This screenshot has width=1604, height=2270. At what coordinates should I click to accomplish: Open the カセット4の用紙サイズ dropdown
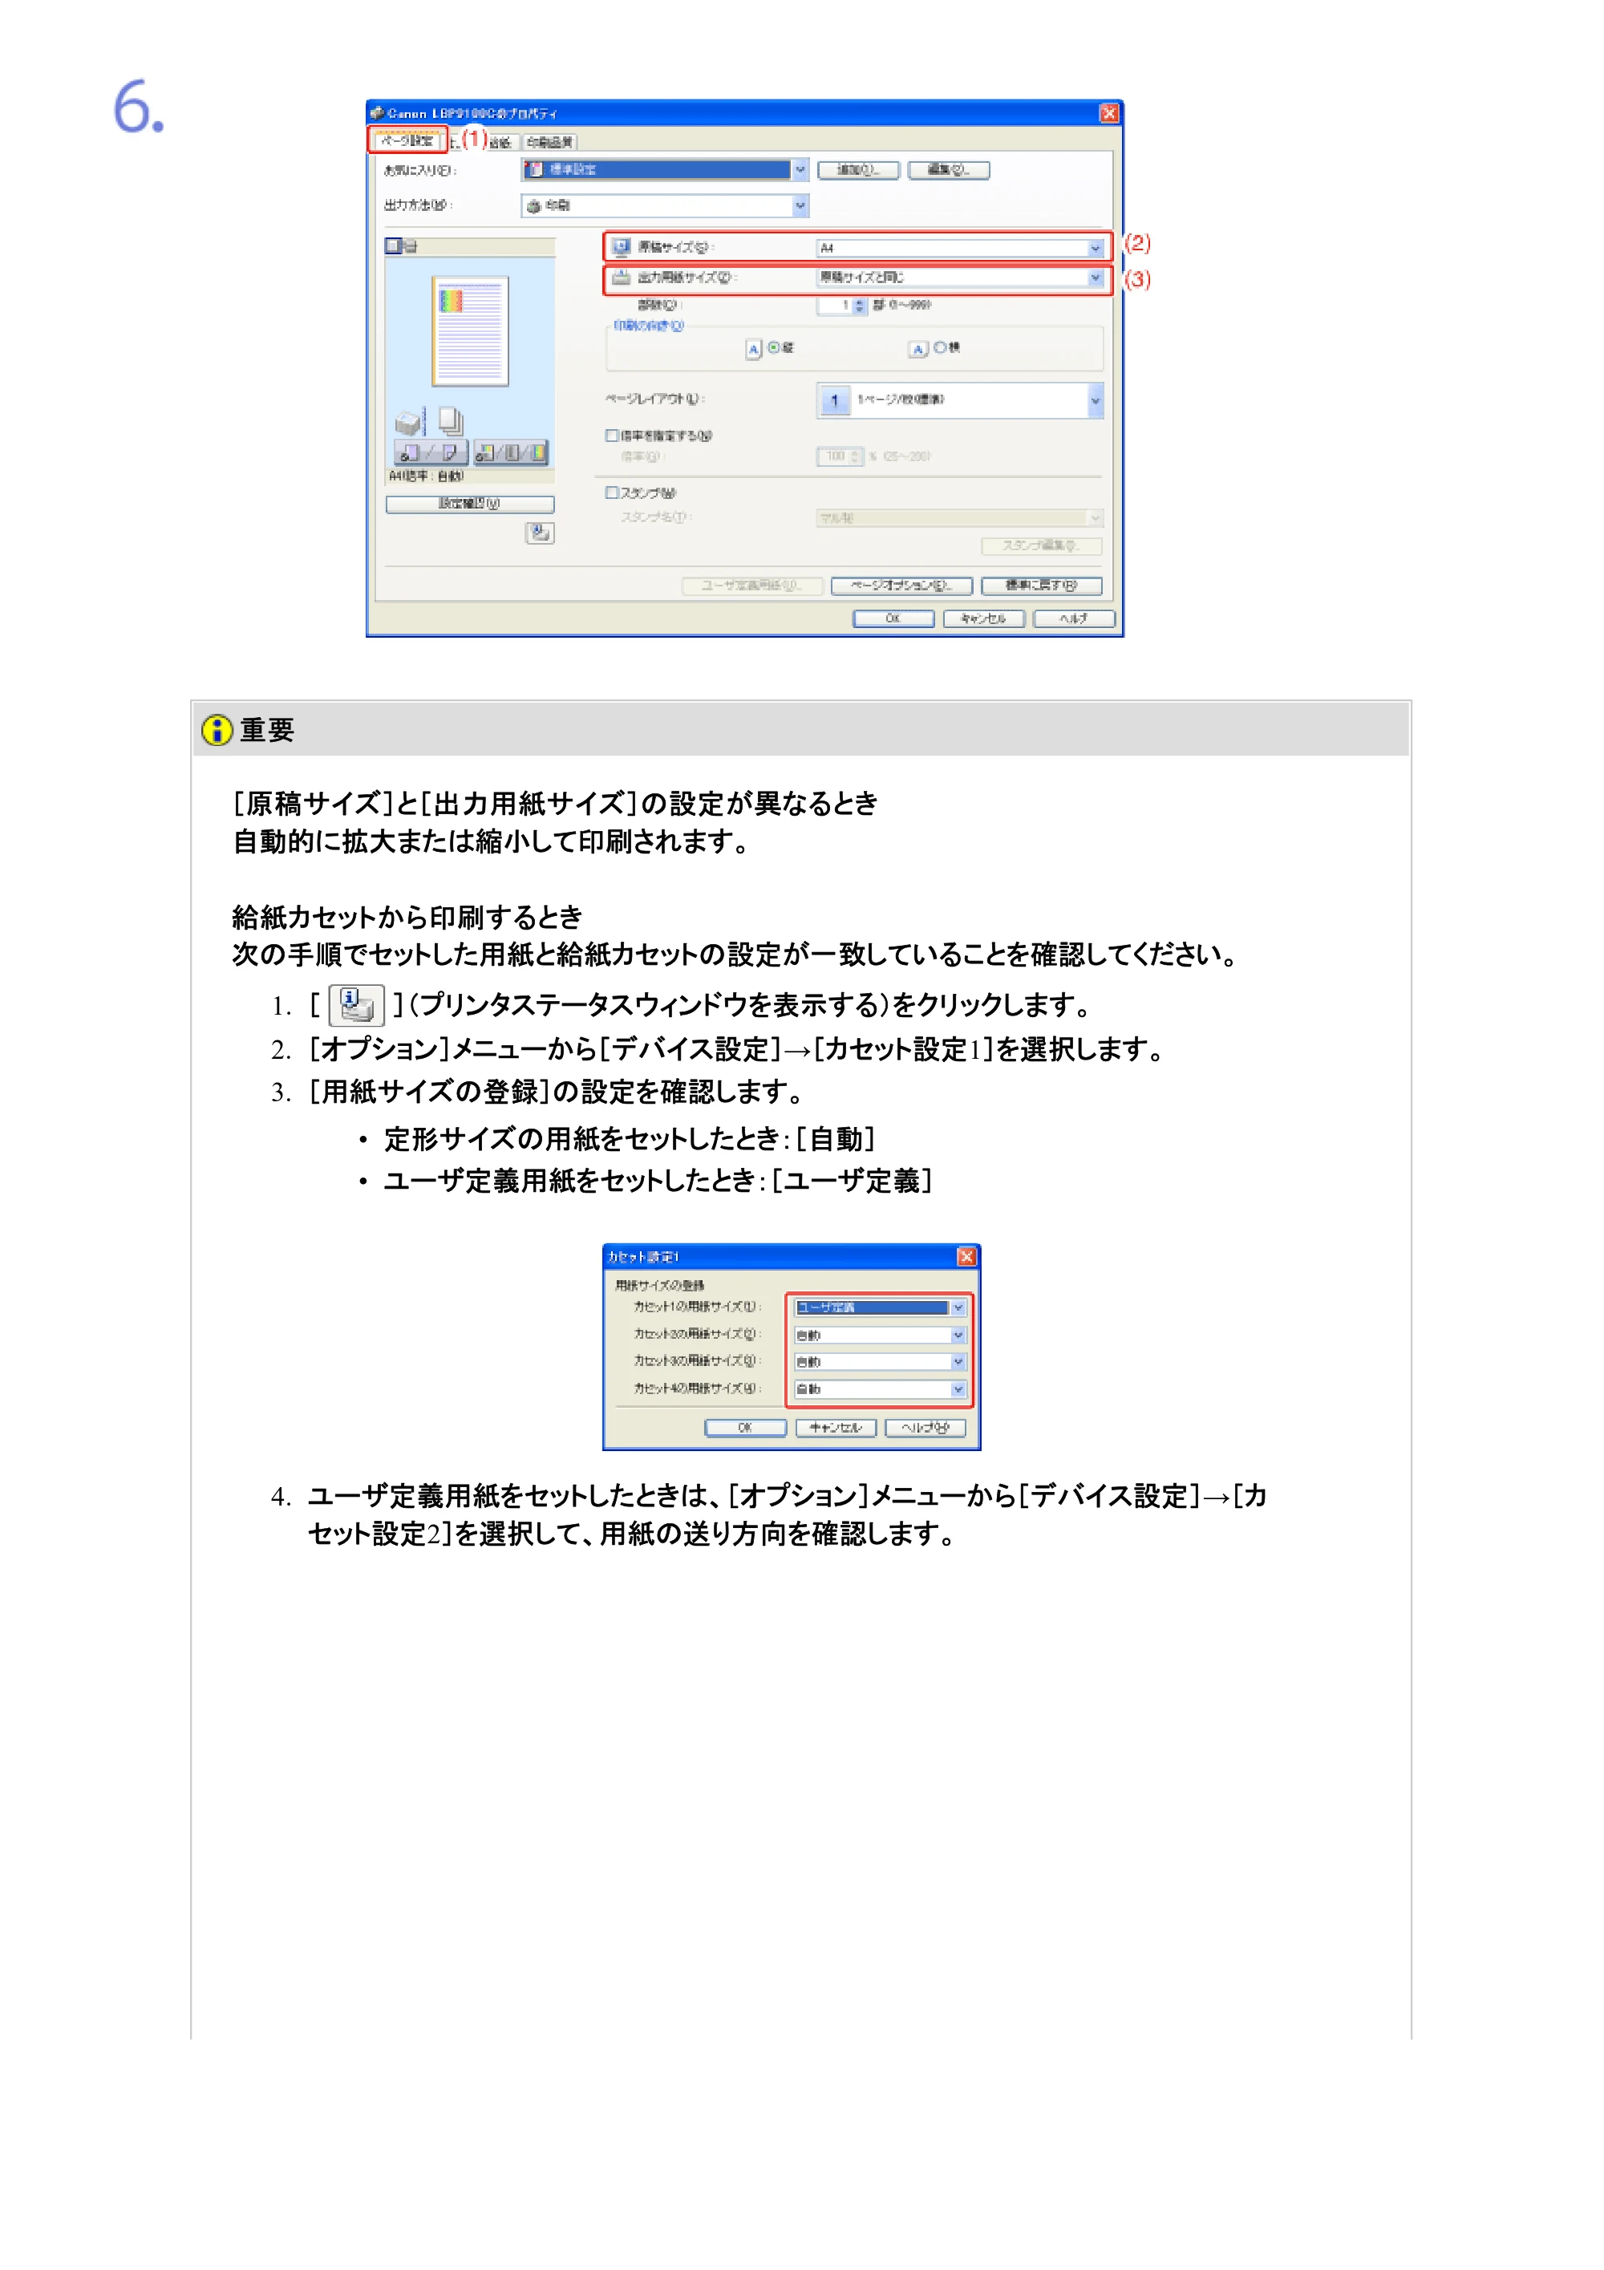(880, 1390)
